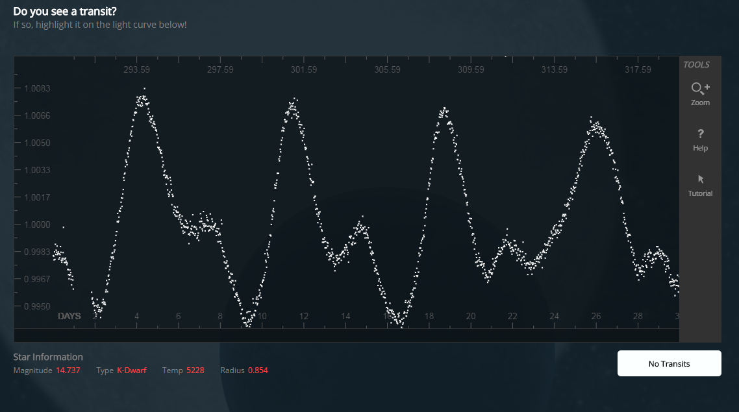Click the TOOLS panel heading
The height and width of the screenshot is (412, 739).
click(696, 65)
